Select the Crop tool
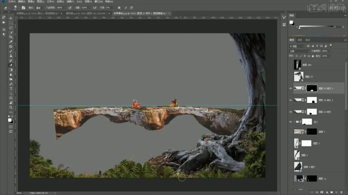Viewport: 348px width, 195px height. point(11,37)
